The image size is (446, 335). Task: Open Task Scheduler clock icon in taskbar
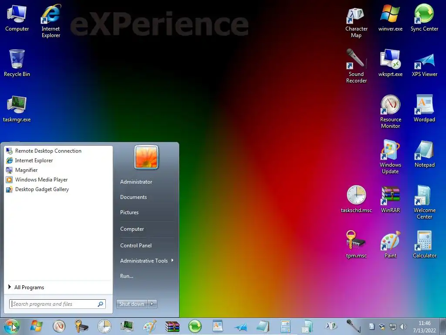105,326
